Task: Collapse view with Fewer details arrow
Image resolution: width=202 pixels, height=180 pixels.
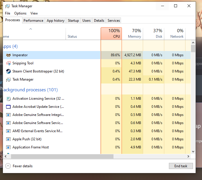Action: tap(8, 166)
